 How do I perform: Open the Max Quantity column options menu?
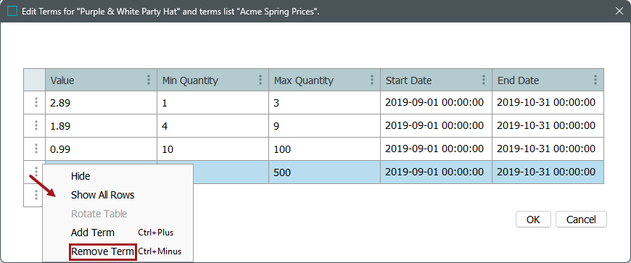click(x=372, y=80)
